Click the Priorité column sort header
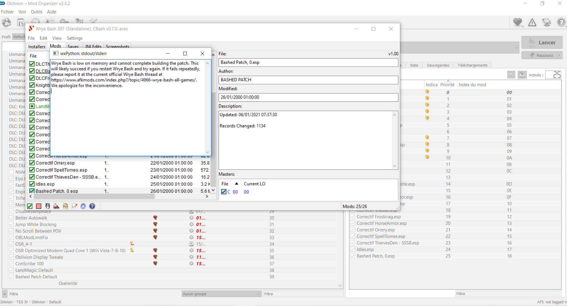The width and height of the screenshot is (567, 306). [447, 84]
